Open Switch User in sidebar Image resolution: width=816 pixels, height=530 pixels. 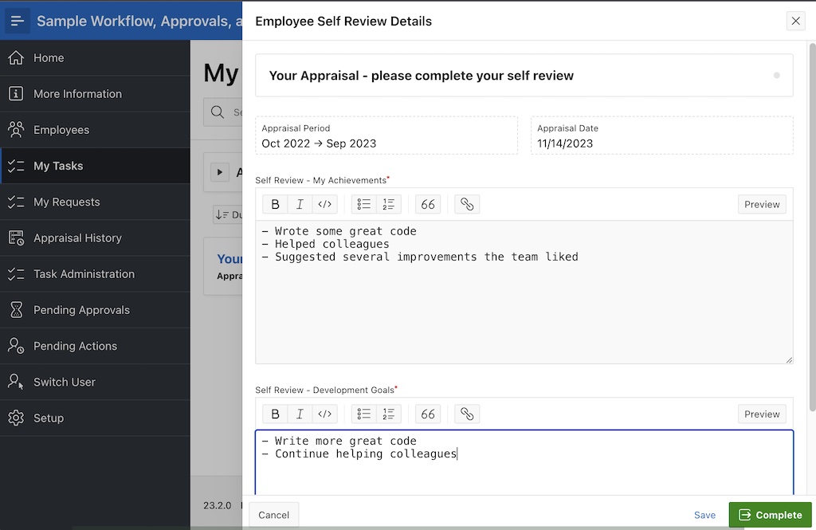pyautogui.click(x=64, y=382)
